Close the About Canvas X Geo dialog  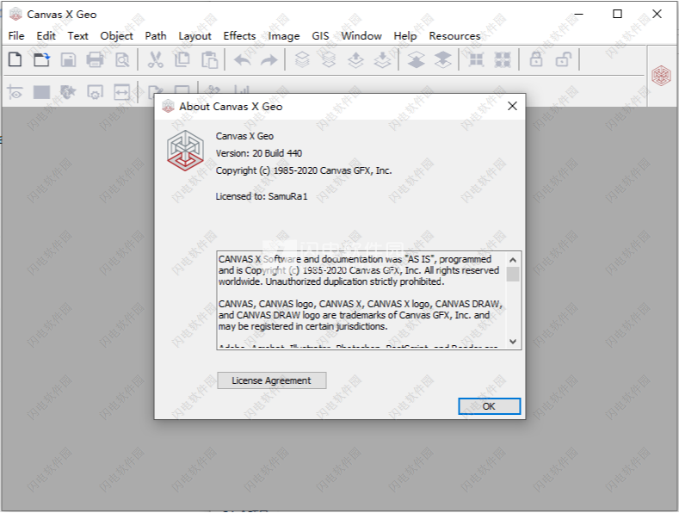pos(512,106)
